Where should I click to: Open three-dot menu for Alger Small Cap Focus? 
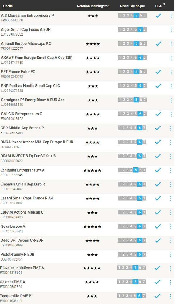(171, 30)
